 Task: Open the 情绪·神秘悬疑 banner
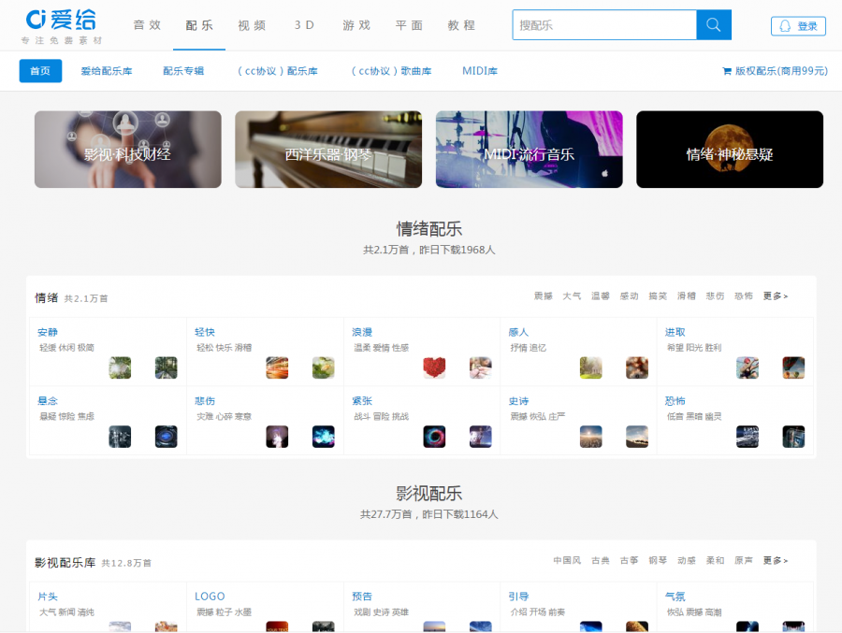730,150
